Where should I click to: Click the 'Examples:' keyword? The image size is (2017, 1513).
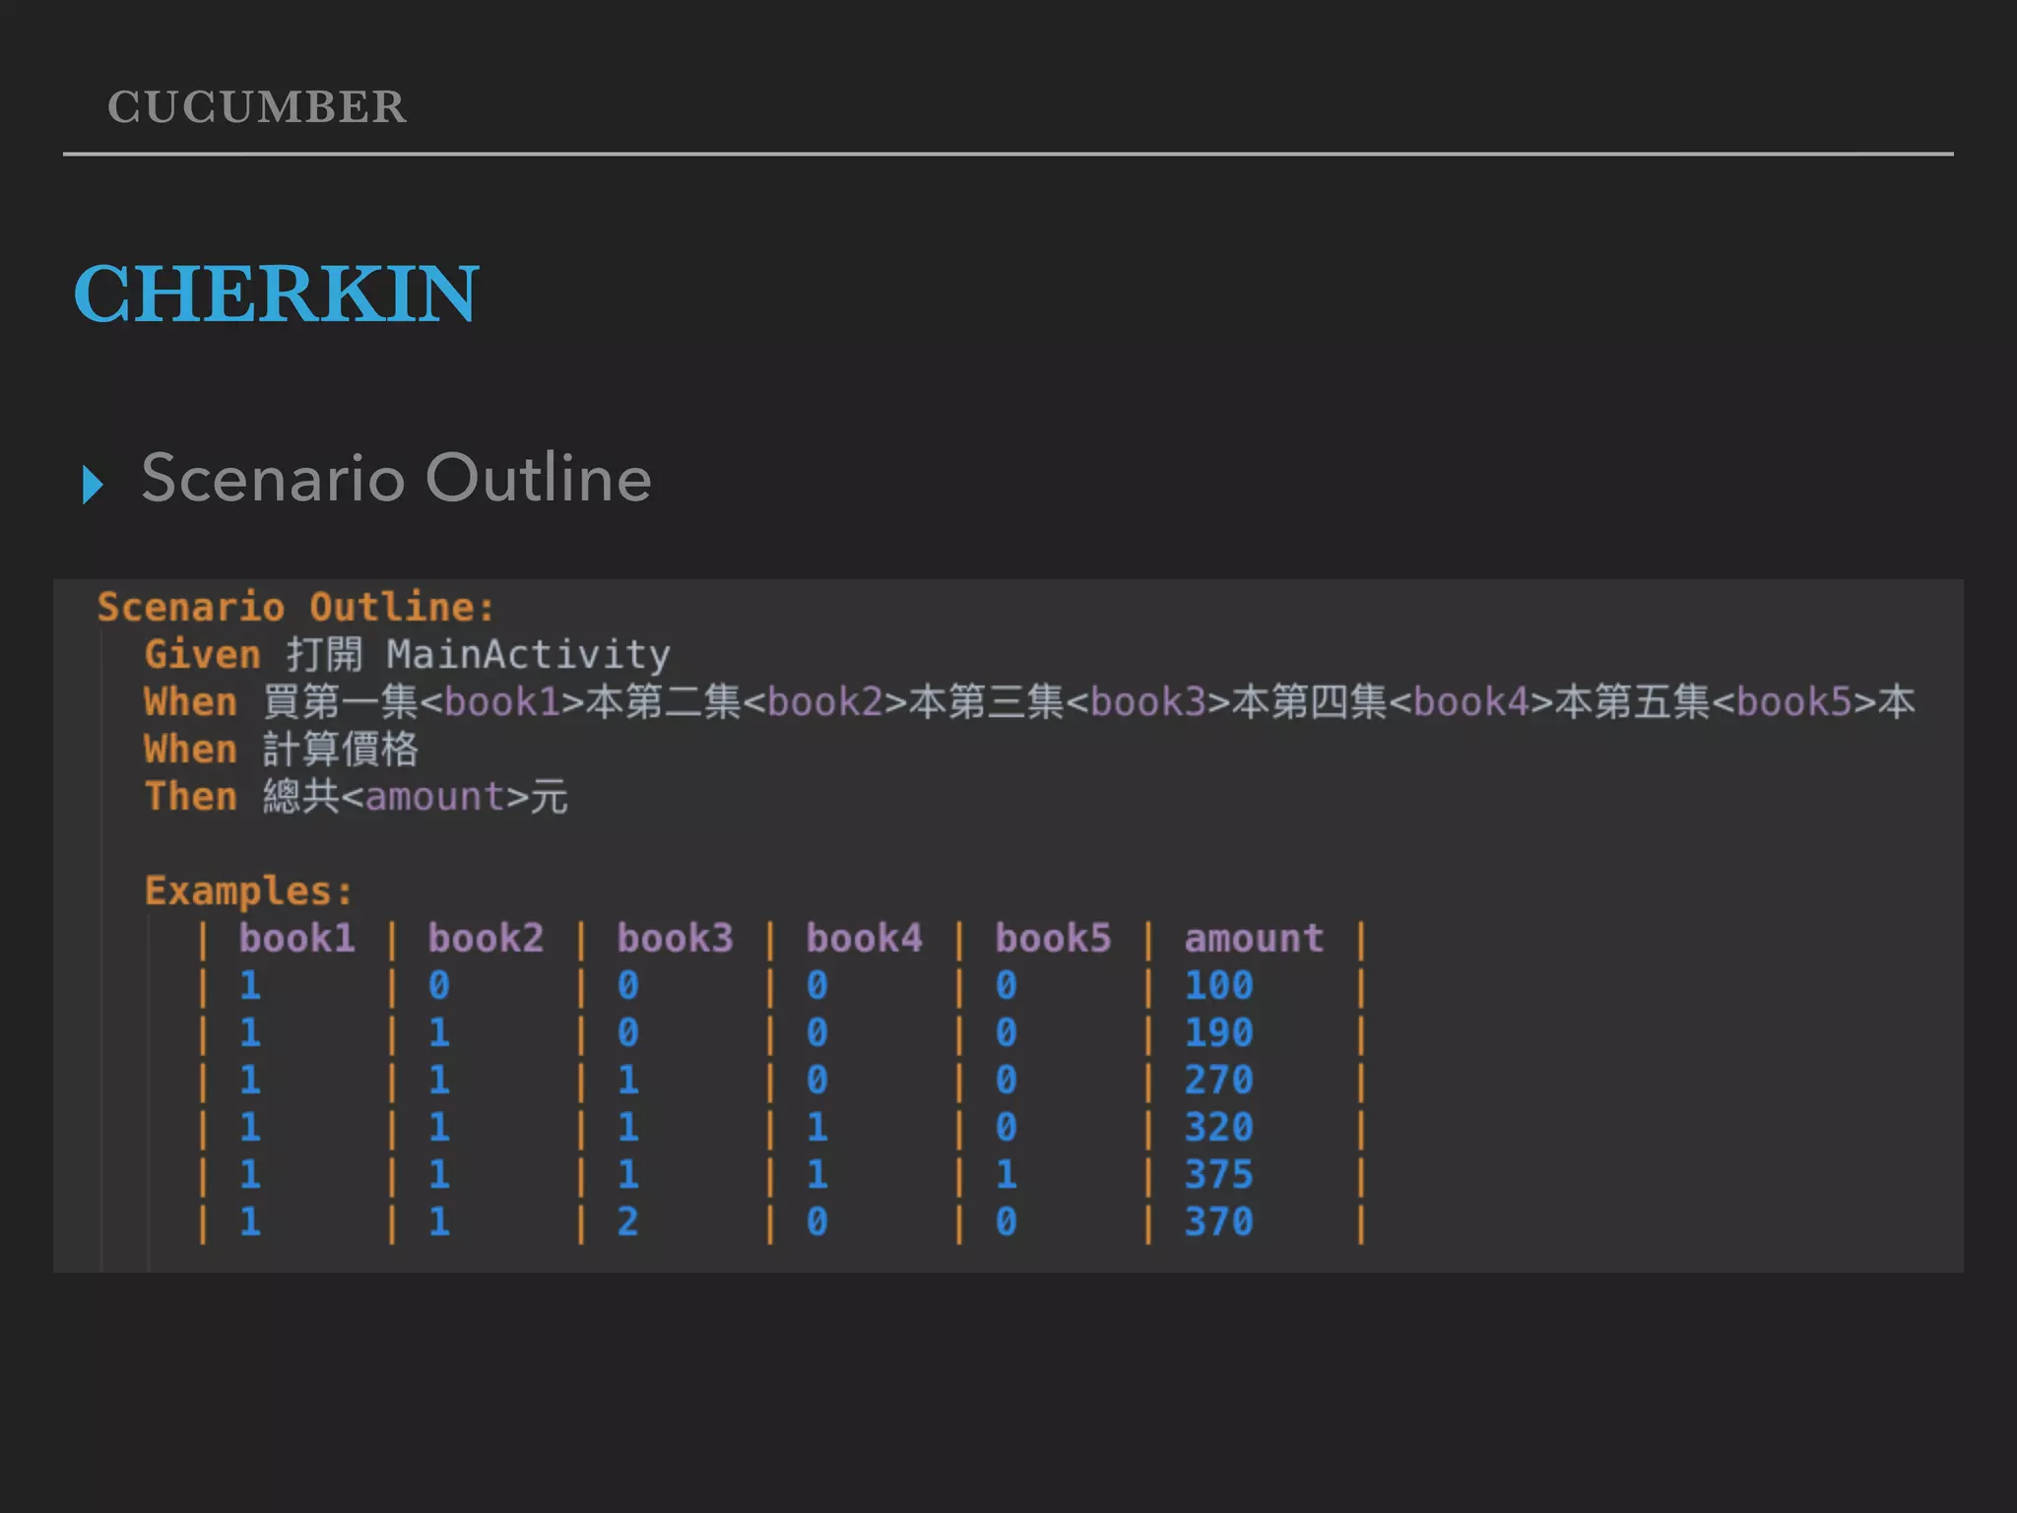click(248, 891)
